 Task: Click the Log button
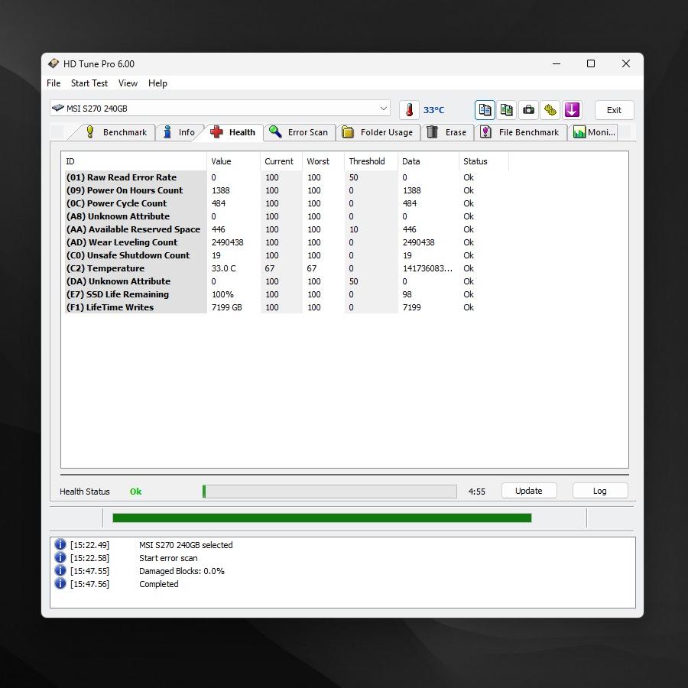[x=599, y=491]
